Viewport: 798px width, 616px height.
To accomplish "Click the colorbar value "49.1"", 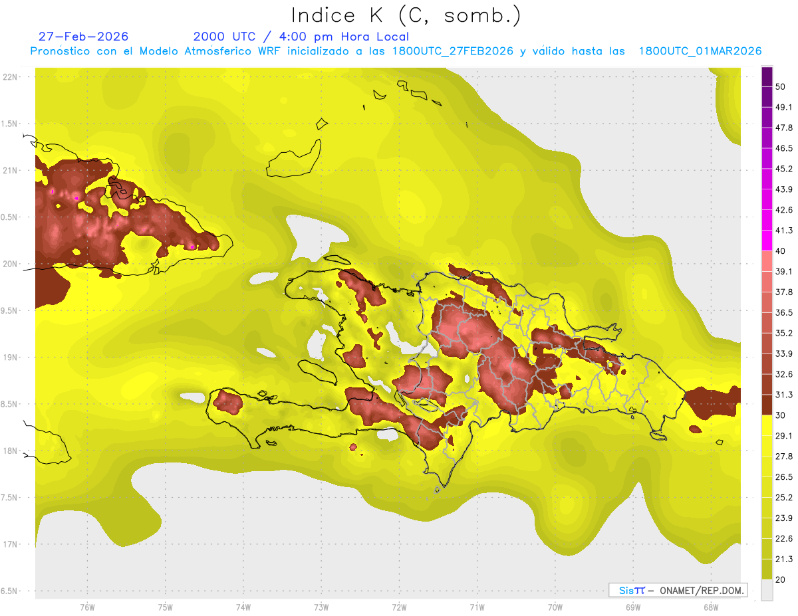I will 784,107.
